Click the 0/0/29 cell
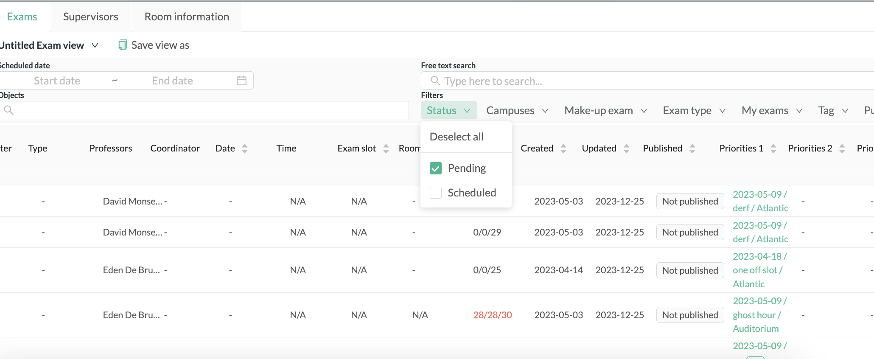874x359 pixels. [x=487, y=232]
